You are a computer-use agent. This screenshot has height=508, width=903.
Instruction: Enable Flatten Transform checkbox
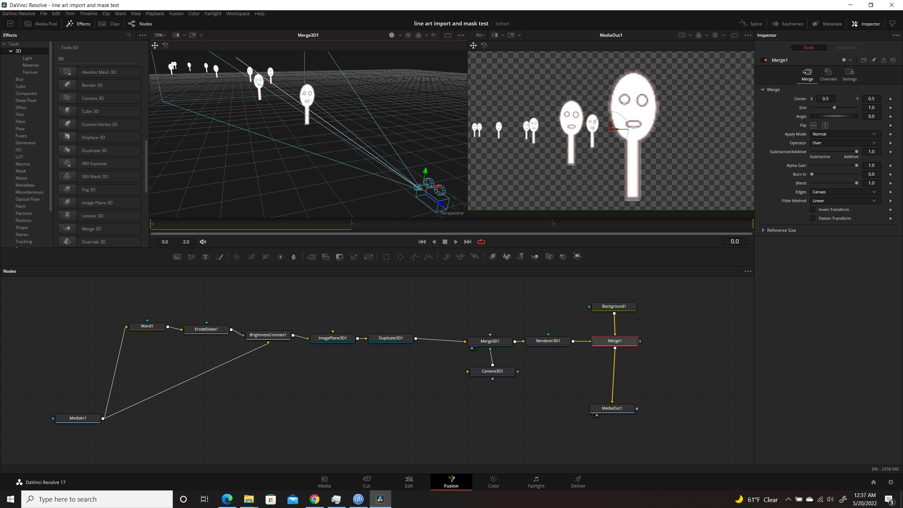click(813, 218)
